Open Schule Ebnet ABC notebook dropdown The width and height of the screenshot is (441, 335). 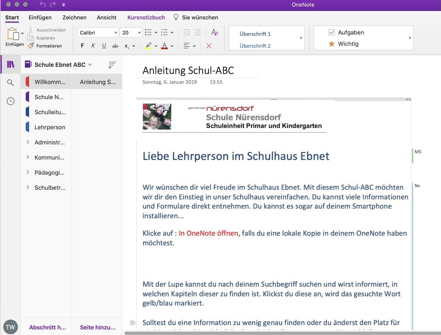tap(58, 65)
